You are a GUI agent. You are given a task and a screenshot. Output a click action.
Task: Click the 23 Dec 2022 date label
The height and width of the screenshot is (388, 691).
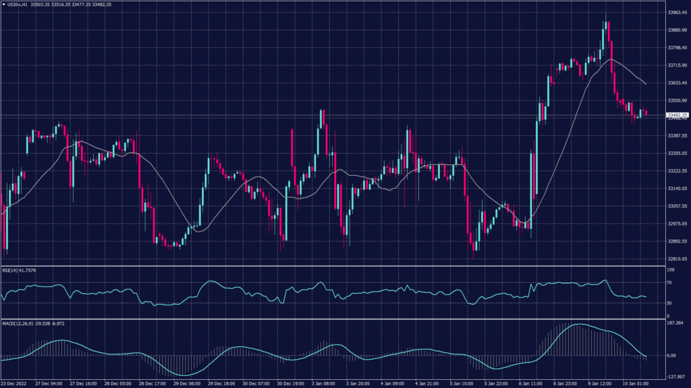pos(14,383)
